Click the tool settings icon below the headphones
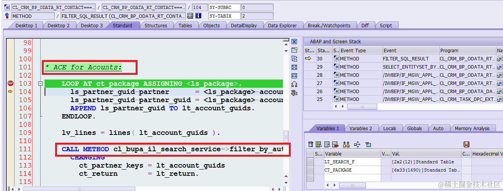Viewport: 503px width, 191px height. (x=295, y=93)
